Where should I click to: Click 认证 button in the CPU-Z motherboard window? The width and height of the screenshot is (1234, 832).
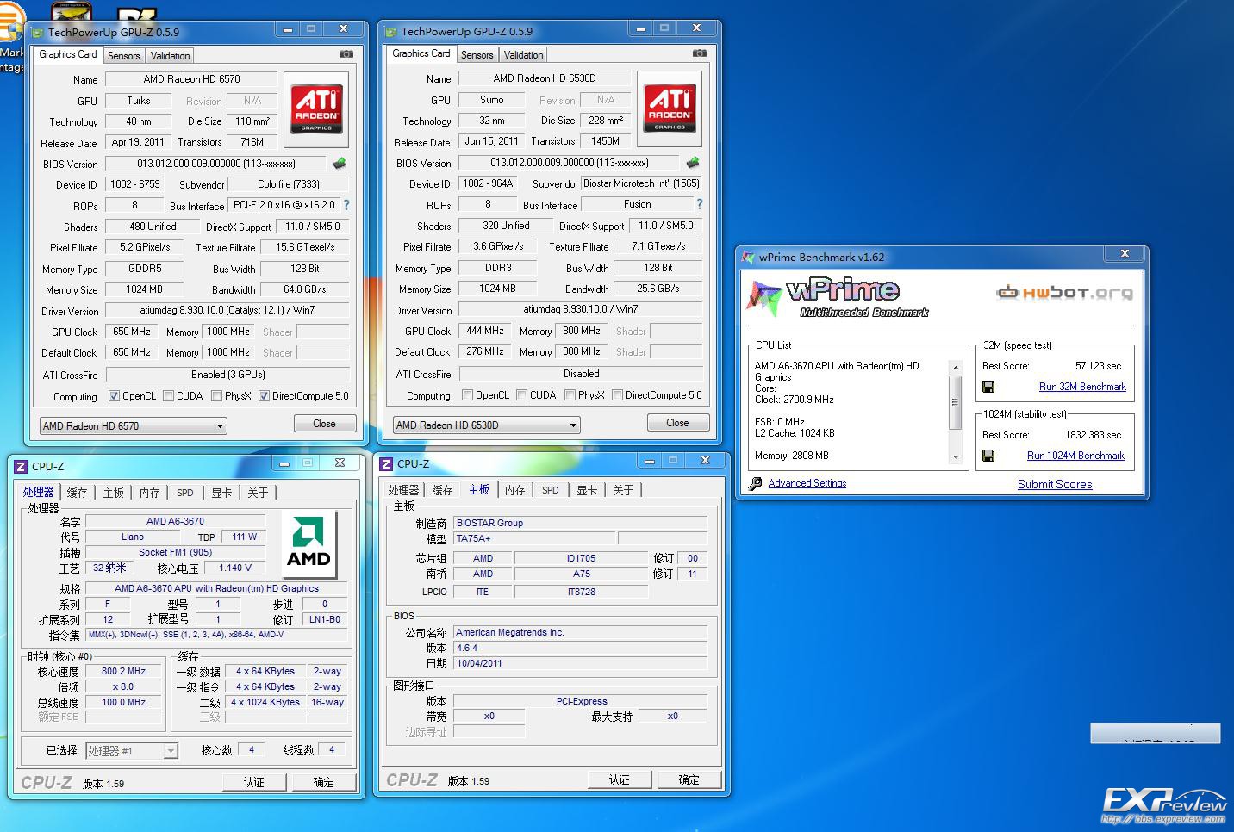(619, 779)
